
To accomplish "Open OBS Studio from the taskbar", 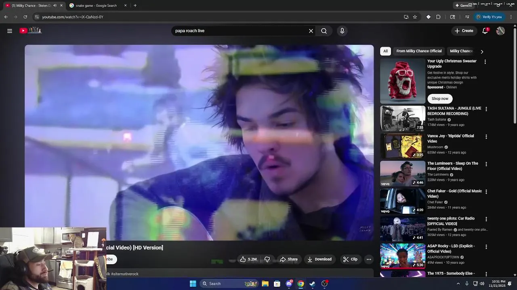I will point(324,284).
